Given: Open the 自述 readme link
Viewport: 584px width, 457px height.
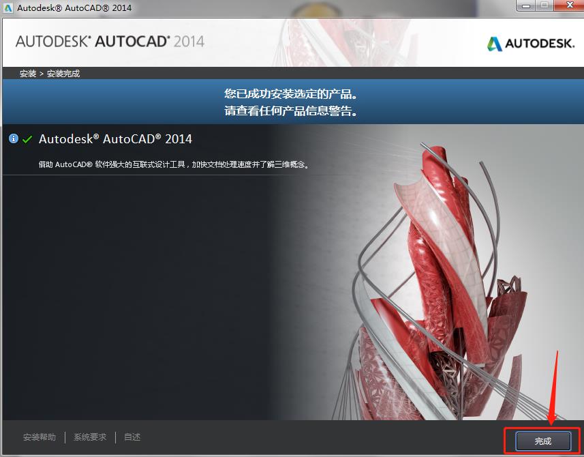Looking at the screenshot, I should pyautogui.click(x=132, y=437).
